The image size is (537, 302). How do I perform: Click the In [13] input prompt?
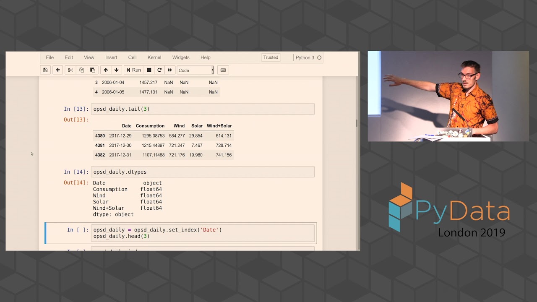click(76, 109)
